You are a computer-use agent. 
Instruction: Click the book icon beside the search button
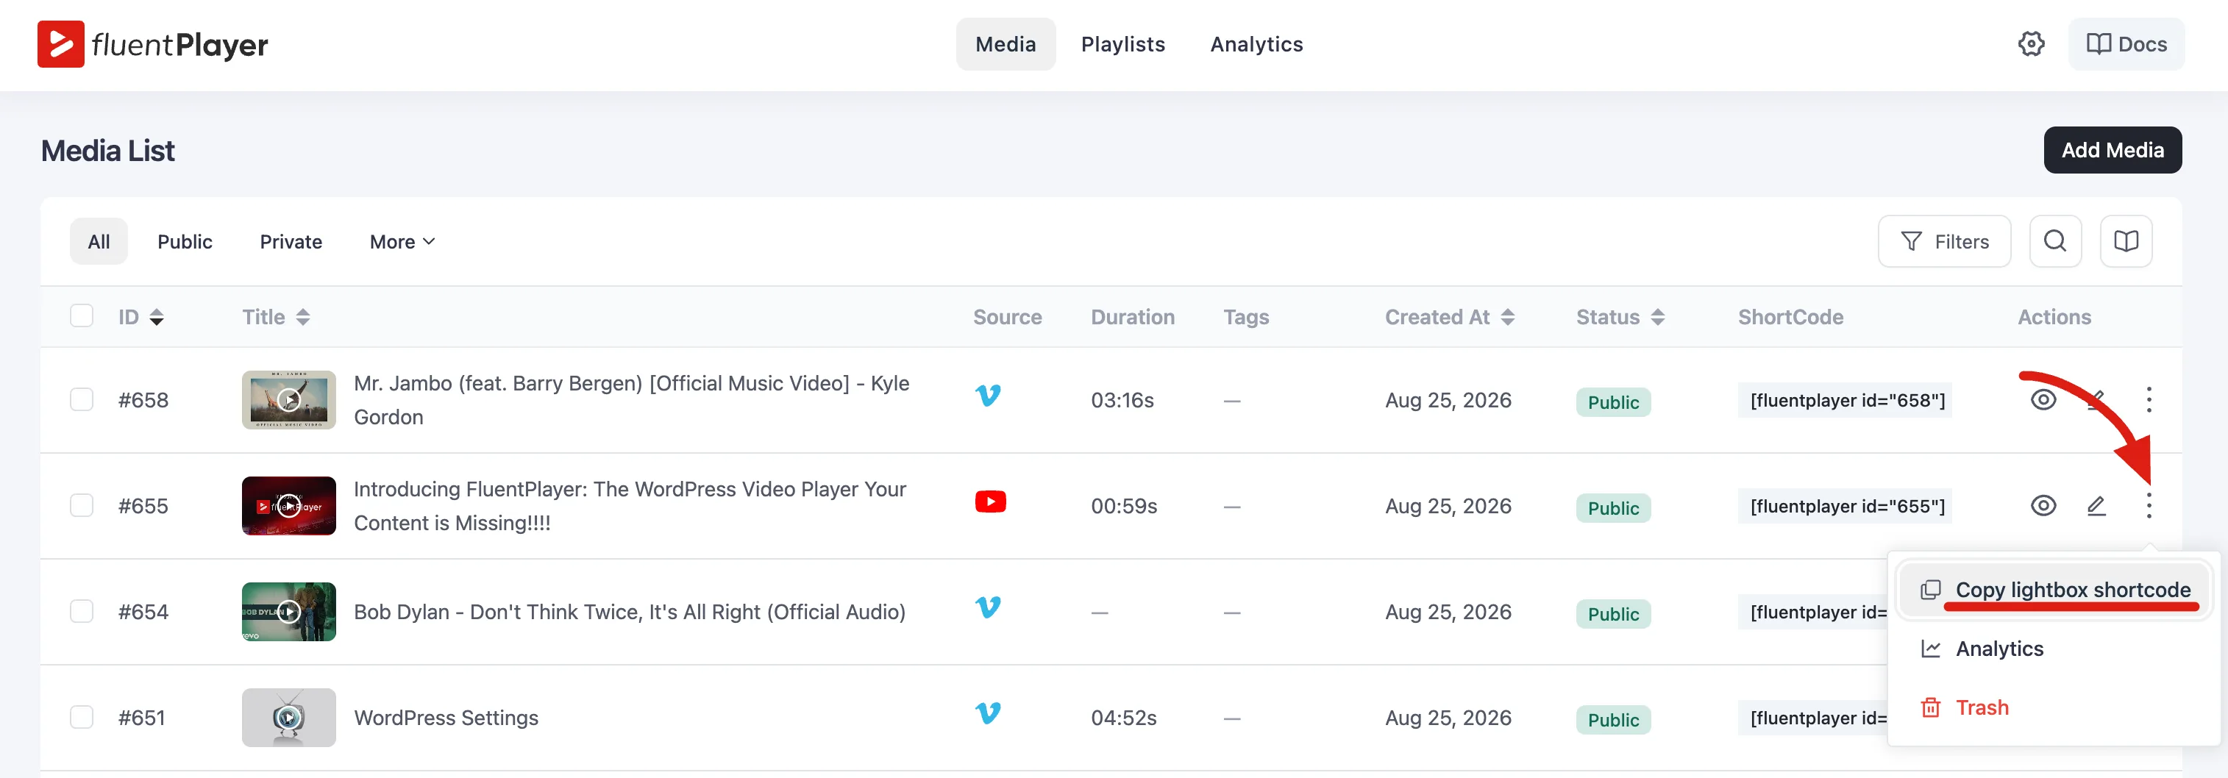(2126, 241)
